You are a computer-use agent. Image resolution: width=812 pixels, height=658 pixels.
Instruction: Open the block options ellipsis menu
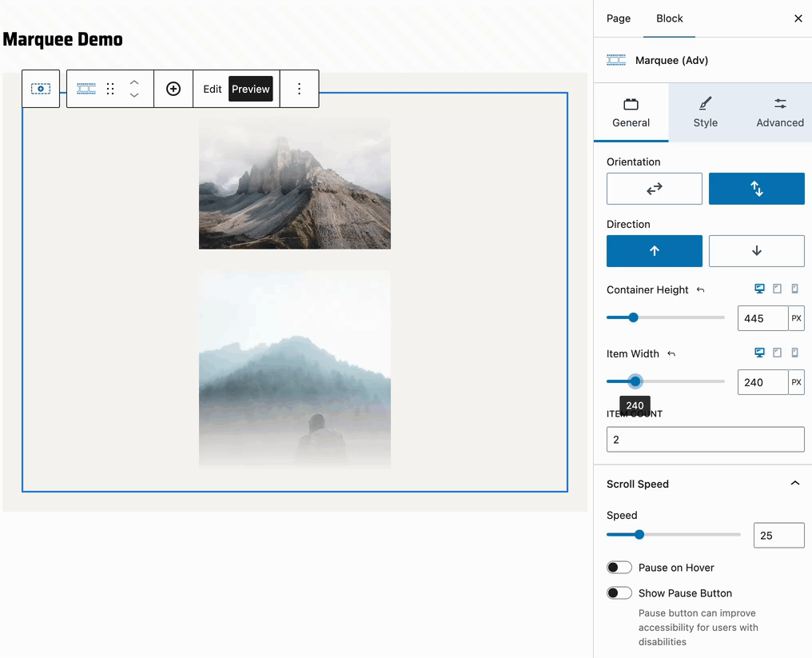click(x=300, y=89)
